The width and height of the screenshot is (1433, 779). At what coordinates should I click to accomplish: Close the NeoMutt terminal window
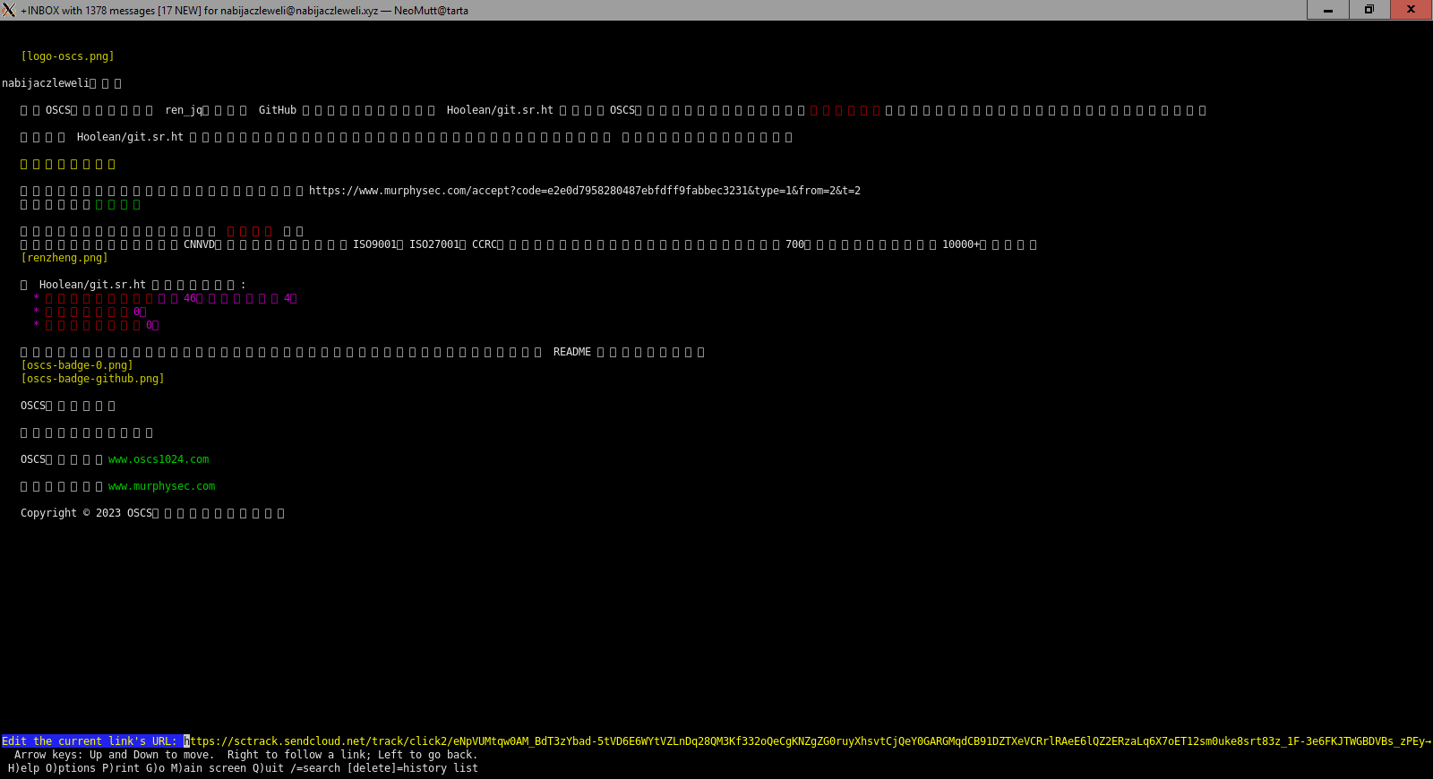pos(1411,10)
